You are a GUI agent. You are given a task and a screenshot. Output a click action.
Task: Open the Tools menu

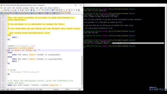37,8
